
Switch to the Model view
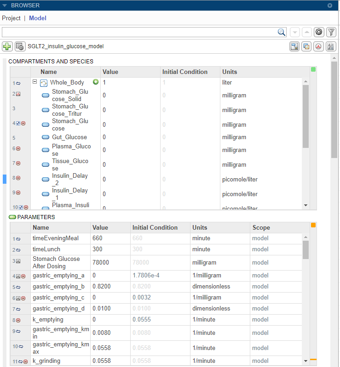tap(38, 18)
